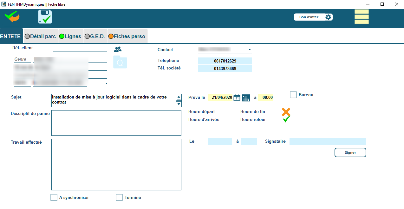This screenshot has width=404, height=209.
Task: Click the orange X cancel hours icon
Action: pyautogui.click(x=286, y=112)
